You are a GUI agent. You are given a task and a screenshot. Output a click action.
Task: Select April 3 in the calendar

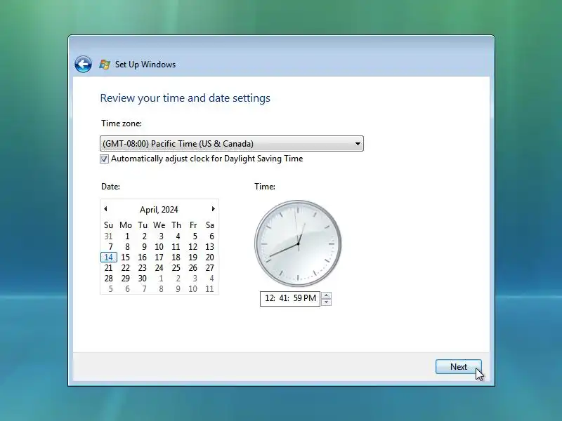pos(161,236)
